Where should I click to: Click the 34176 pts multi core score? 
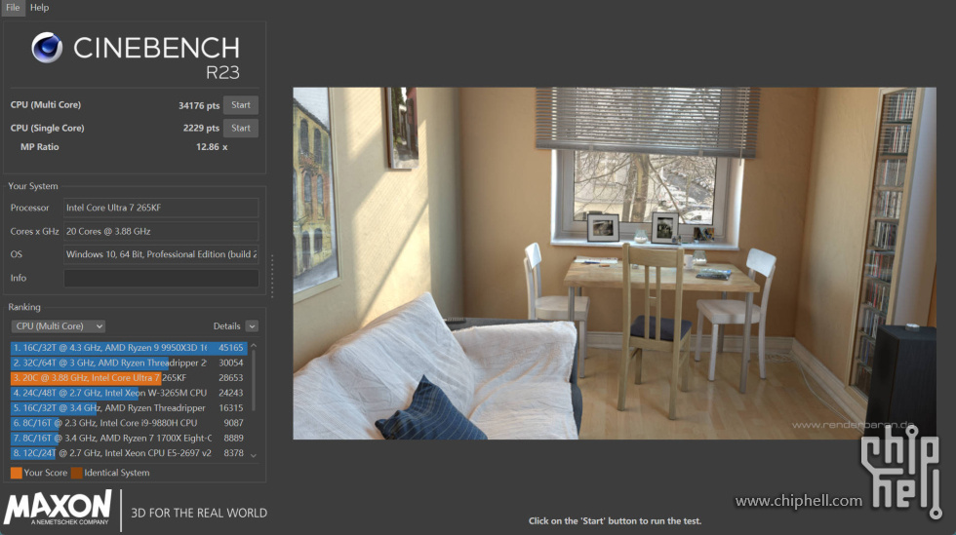pos(199,105)
